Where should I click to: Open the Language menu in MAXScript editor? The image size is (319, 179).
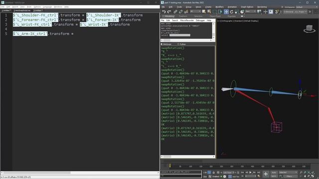47,6
